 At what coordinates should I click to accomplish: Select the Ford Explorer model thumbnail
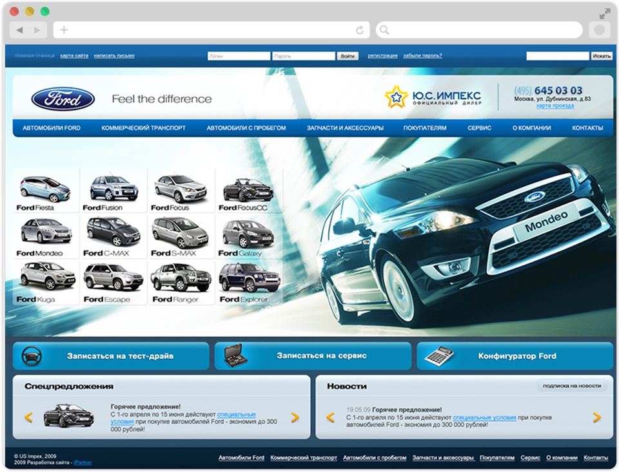tap(250, 283)
